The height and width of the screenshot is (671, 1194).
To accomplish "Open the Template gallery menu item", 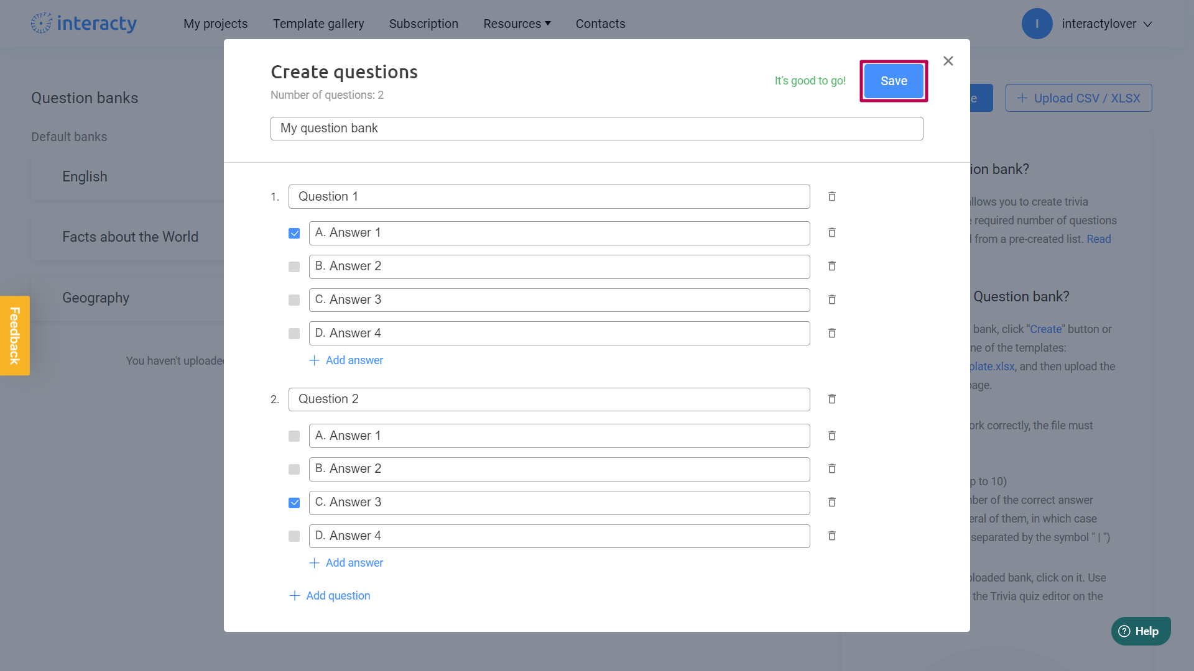I will (318, 23).
